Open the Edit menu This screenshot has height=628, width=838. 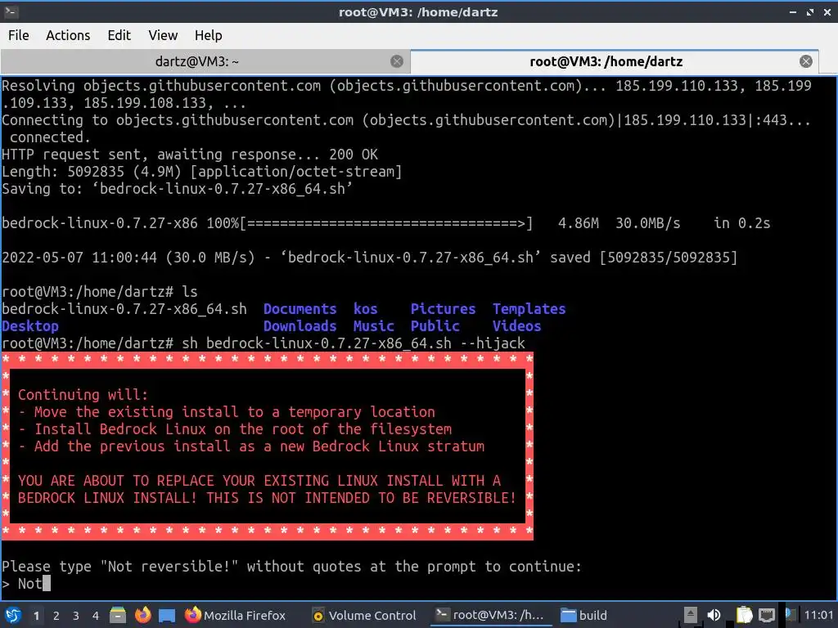pyautogui.click(x=119, y=35)
